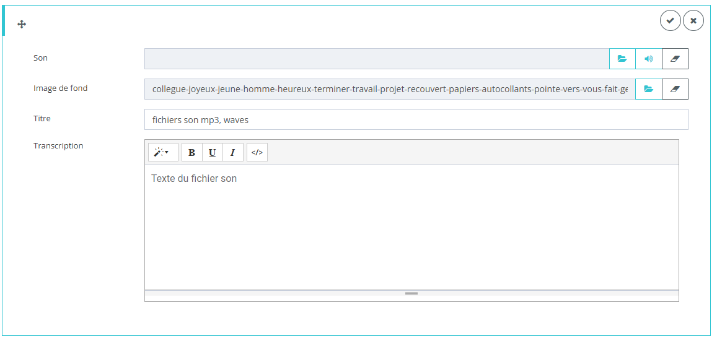The height and width of the screenshot is (339, 717).
Task: Click in the Transcription text area
Action: (411, 229)
